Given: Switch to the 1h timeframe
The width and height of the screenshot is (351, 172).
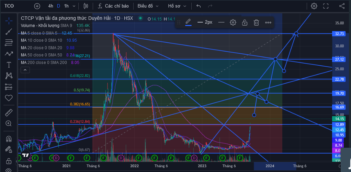Looking at the screenshot, I should (x=66, y=6).
